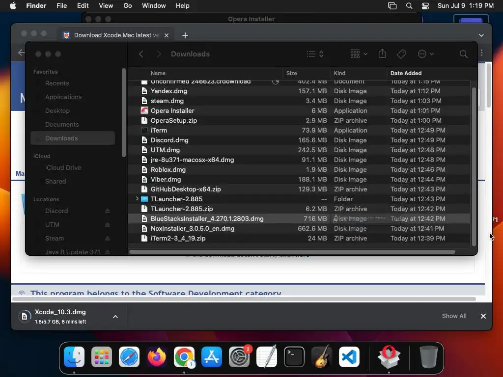This screenshot has height=377, width=503.
Task: Open TextEdit from the Dock
Action: pos(267,357)
